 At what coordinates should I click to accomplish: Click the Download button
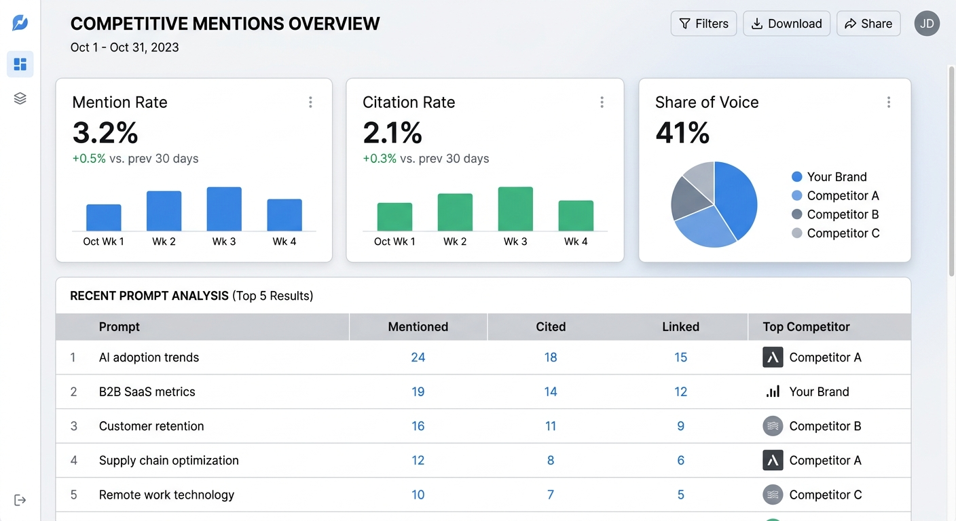[786, 23]
